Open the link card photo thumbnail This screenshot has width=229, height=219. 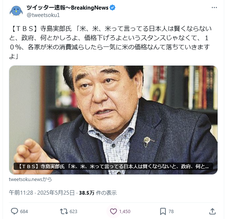(113, 120)
